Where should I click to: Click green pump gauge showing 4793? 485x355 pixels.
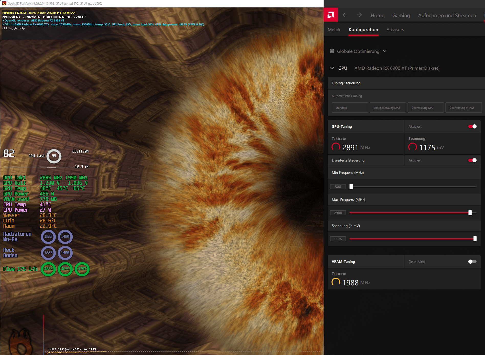[x=82, y=269]
